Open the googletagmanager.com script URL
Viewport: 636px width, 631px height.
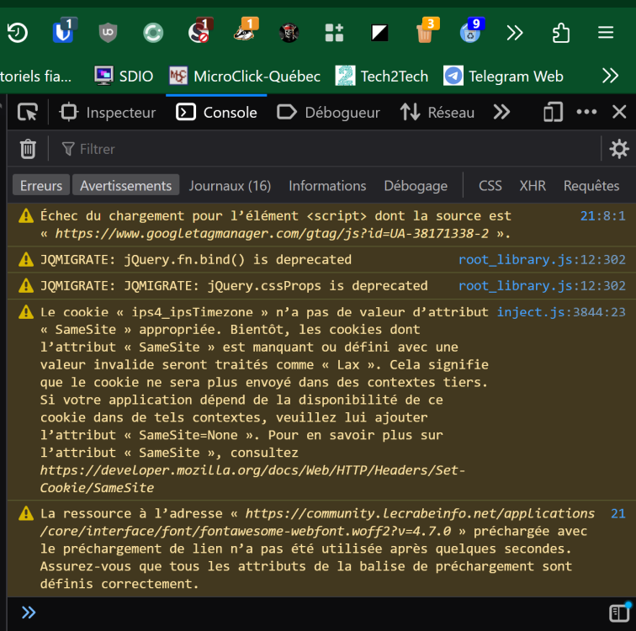click(272, 234)
